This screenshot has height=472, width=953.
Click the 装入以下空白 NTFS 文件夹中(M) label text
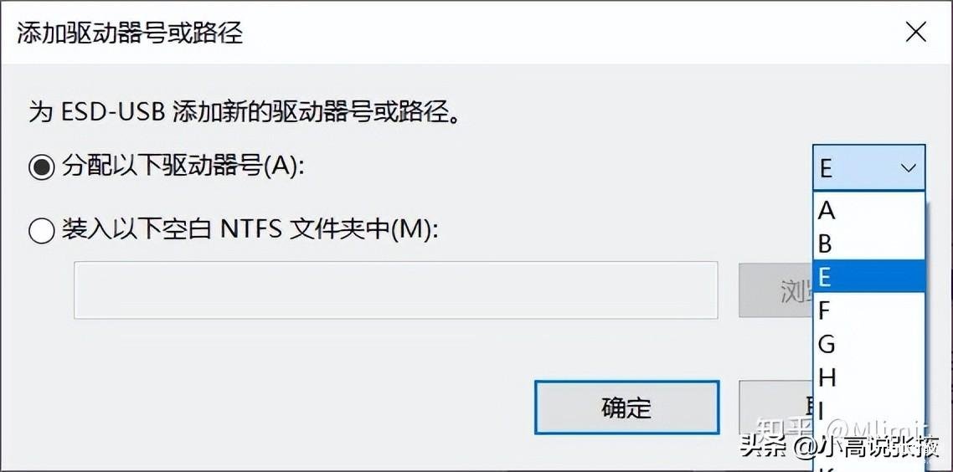pos(250,229)
